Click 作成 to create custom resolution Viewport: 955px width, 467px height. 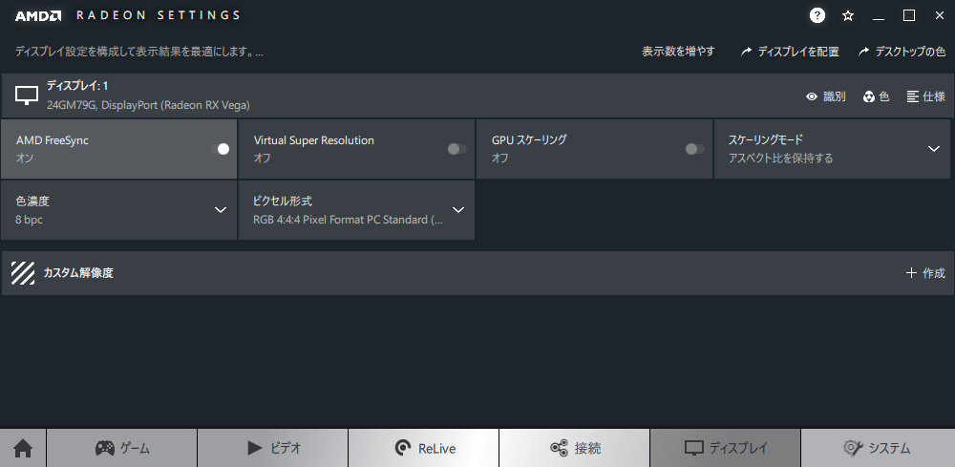pos(924,274)
